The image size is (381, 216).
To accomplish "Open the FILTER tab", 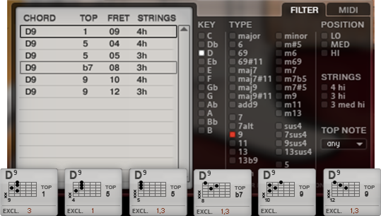I will coord(304,10).
